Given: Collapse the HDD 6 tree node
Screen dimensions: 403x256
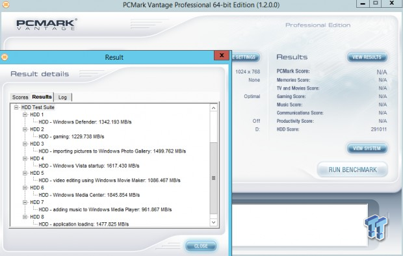Looking at the screenshot, I should pyautogui.click(x=25, y=188).
